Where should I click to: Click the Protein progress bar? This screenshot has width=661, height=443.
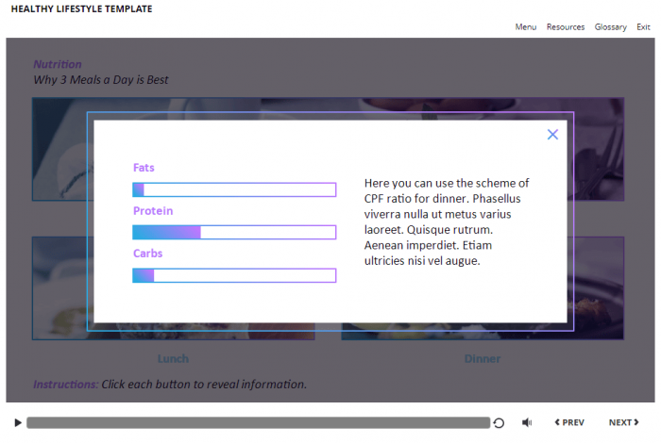[234, 232]
